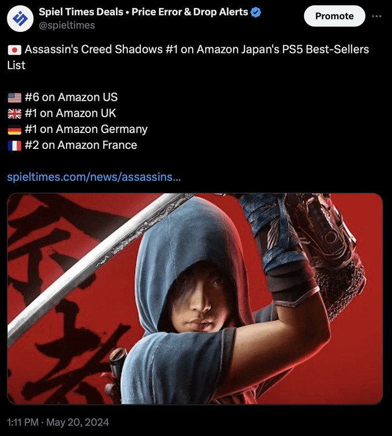Click the '#1 on Amazon Germany' text
The width and height of the screenshot is (392, 436).
click(x=86, y=129)
